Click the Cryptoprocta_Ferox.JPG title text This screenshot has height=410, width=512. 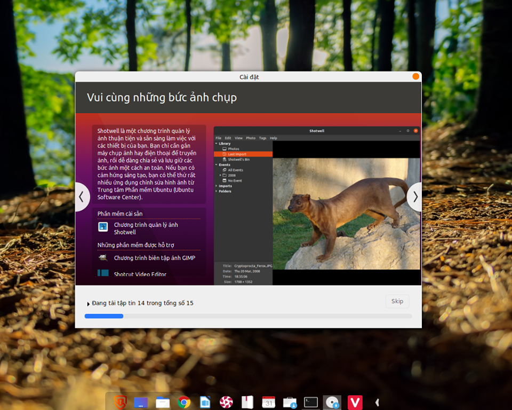[x=253, y=266]
